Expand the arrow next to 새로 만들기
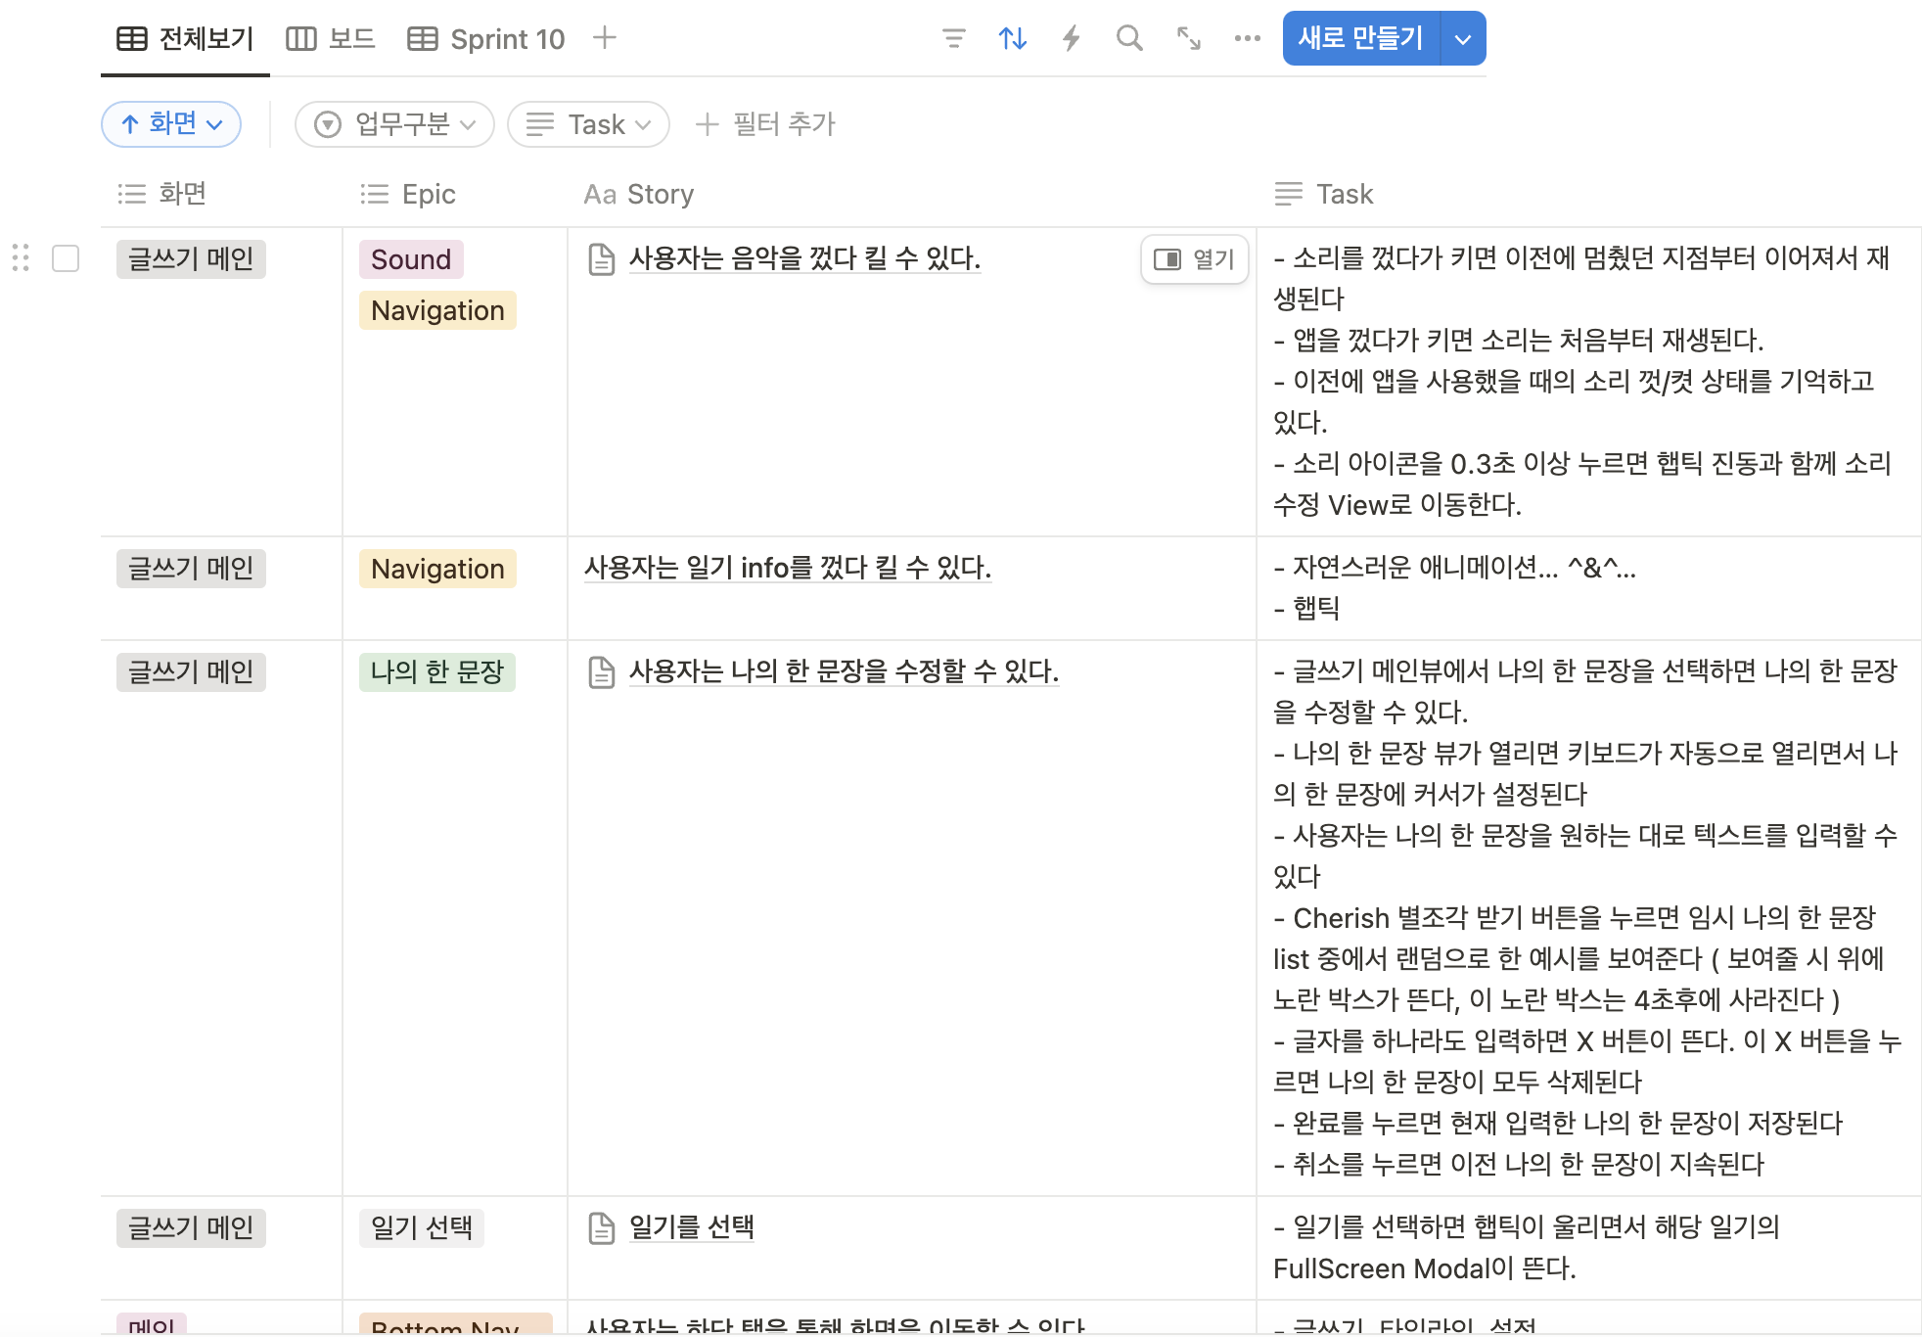This screenshot has width=1922, height=1337. point(1463,39)
